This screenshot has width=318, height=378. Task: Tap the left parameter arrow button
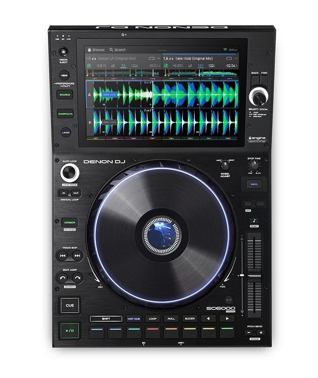click(208, 319)
